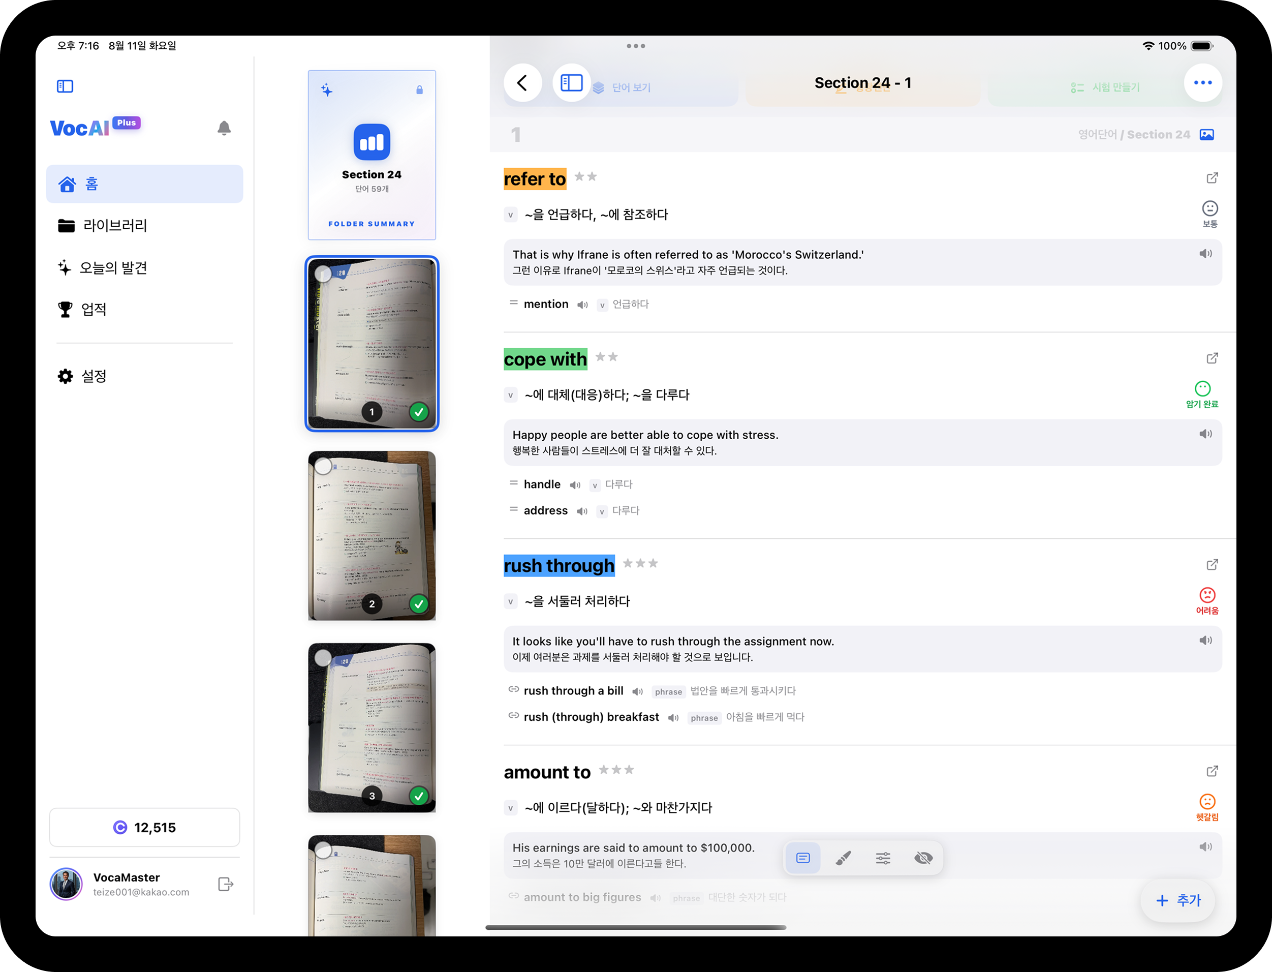Open VocaMaster profile avatar
1272x972 pixels.
pyautogui.click(x=66, y=884)
